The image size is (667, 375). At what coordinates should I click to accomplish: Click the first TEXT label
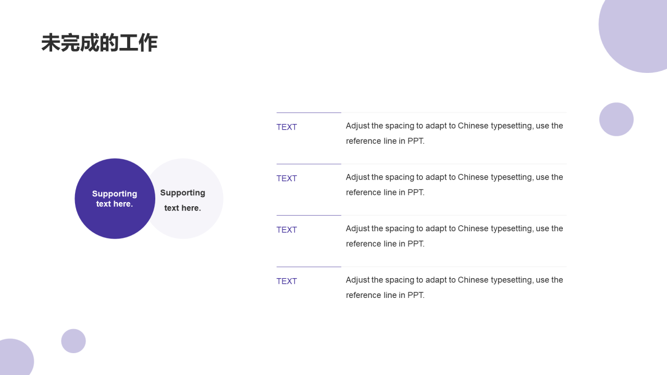(287, 127)
